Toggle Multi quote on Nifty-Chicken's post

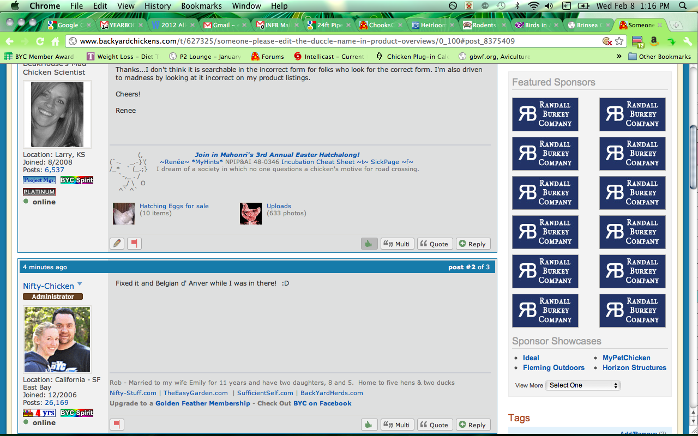pos(397,425)
